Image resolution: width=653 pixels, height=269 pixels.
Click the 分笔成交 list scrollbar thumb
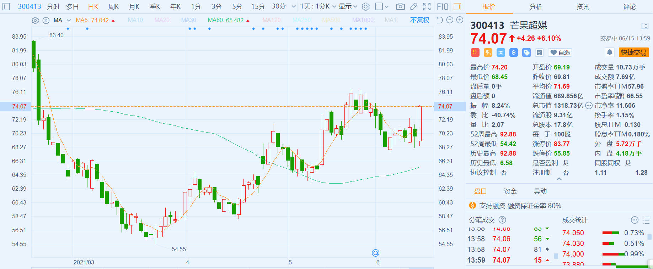click(x=556, y=255)
